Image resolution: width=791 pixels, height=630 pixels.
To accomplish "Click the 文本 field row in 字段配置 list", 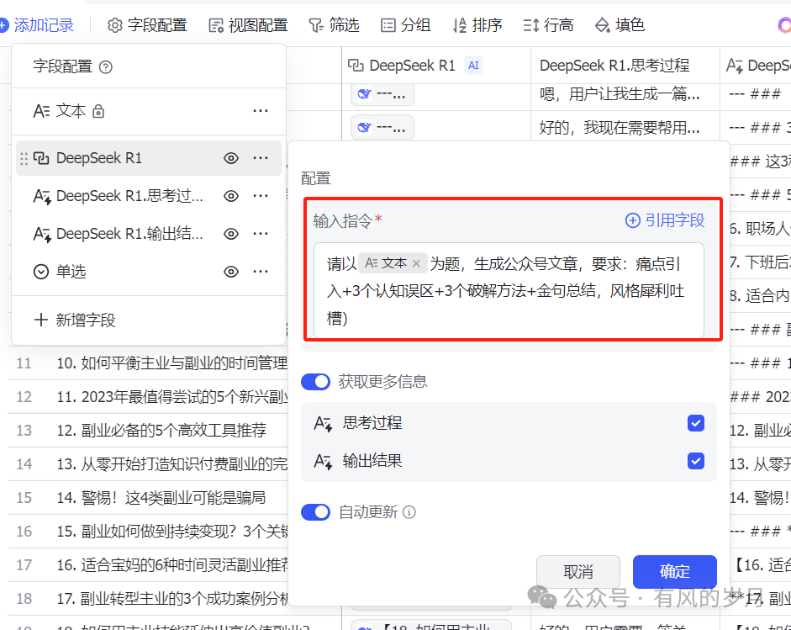I will click(149, 111).
